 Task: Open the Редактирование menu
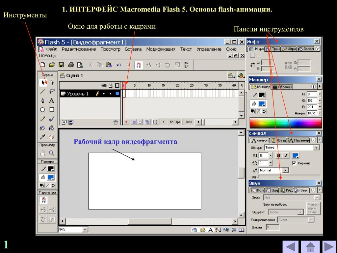click(79, 49)
